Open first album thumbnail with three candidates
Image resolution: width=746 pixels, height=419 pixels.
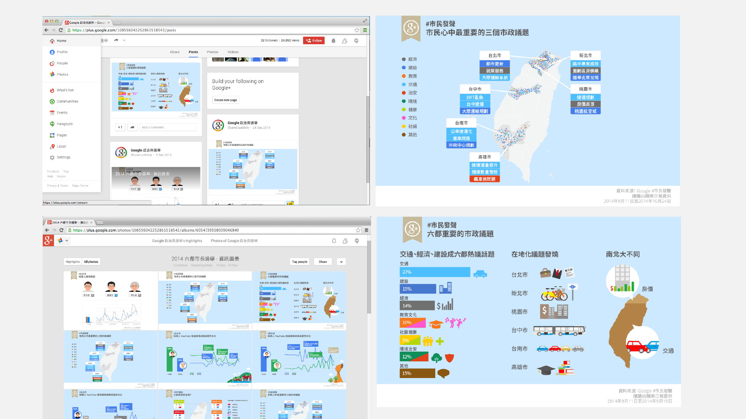click(111, 301)
